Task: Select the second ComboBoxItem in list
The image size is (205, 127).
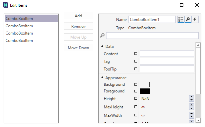Action: 31,26
